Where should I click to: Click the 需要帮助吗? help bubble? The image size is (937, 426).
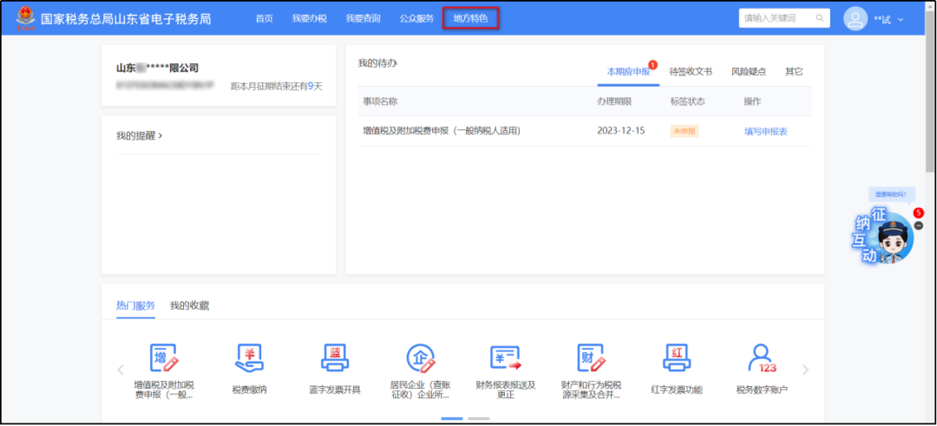click(891, 194)
